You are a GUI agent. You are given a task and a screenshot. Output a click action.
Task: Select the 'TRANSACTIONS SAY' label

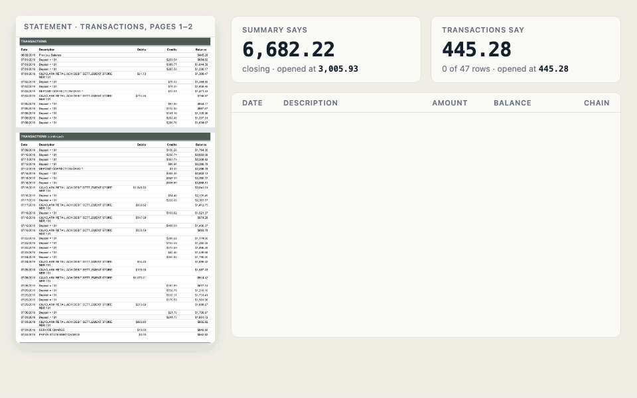[x=483, y=30]
